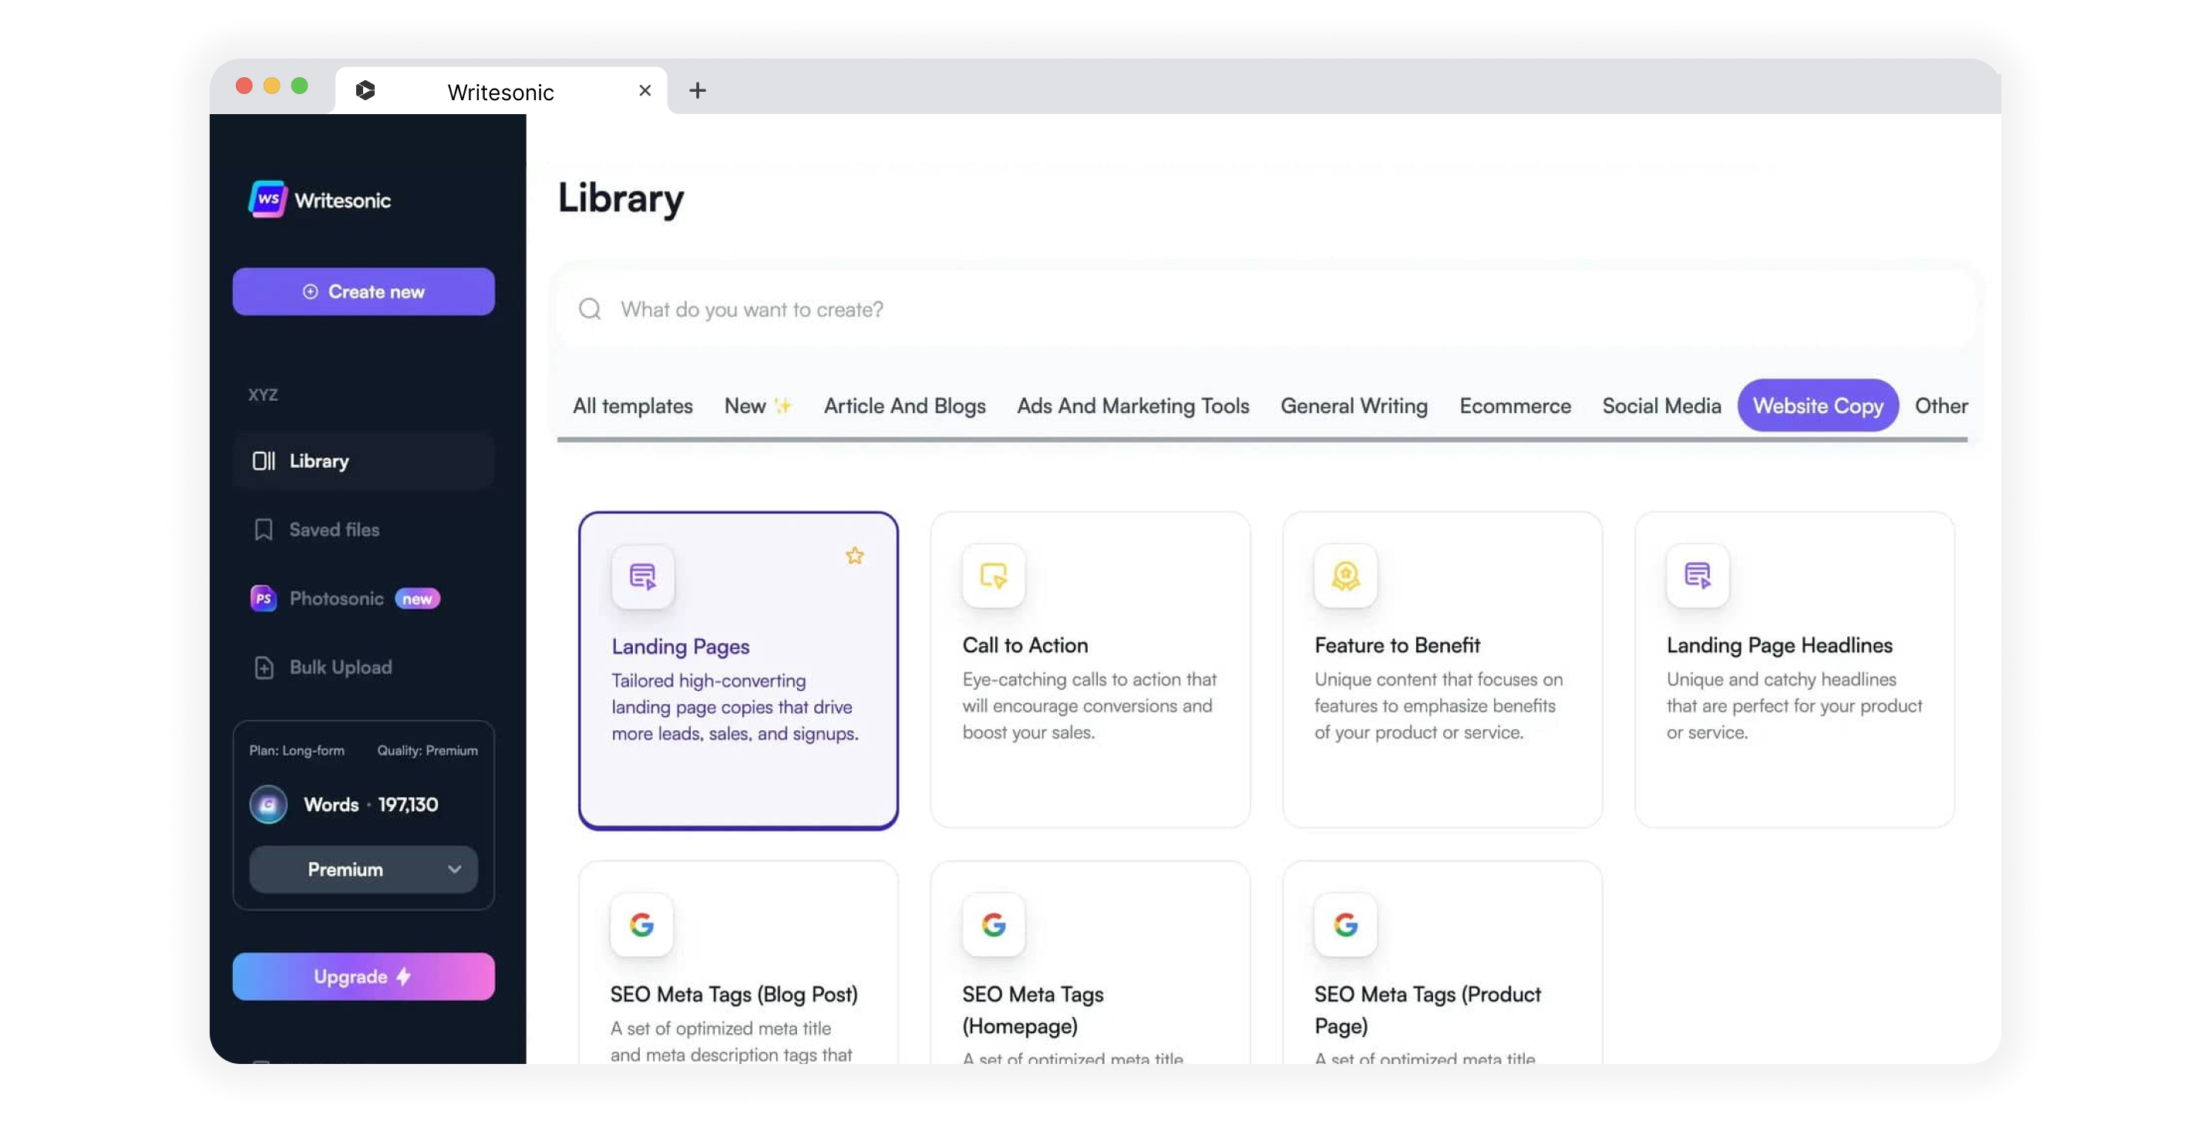
Task: Click the Writesonic logo in sidebar
Action: 268,199
